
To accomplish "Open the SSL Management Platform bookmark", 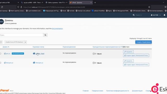I will (121, 11).
